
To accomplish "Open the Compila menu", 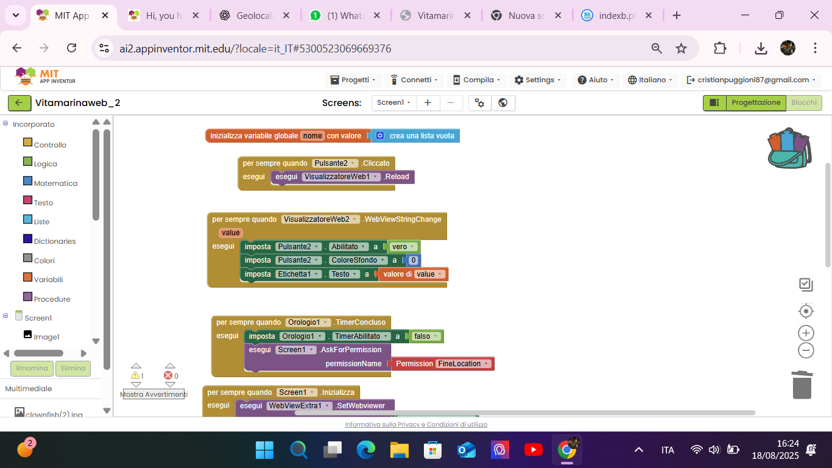I will pos(477,80).
